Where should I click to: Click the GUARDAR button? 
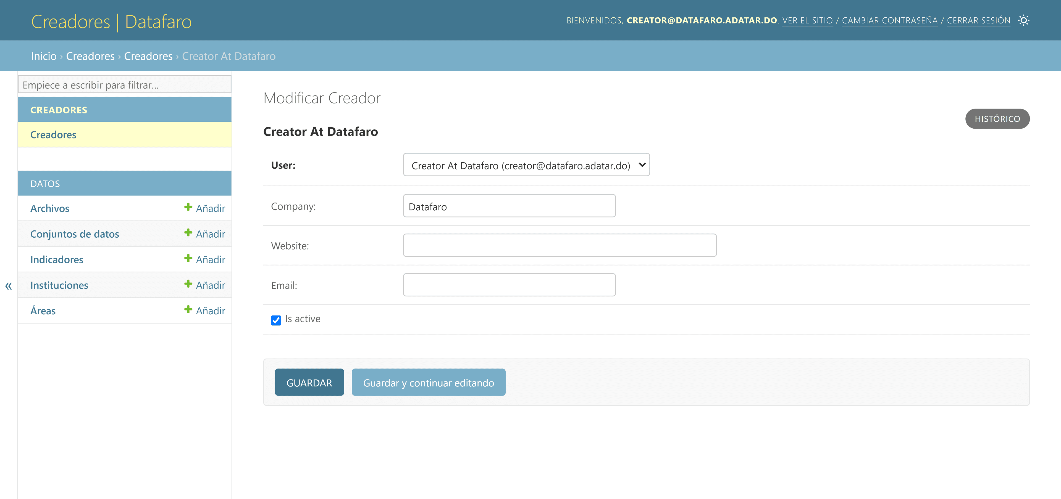pos(309,383)
